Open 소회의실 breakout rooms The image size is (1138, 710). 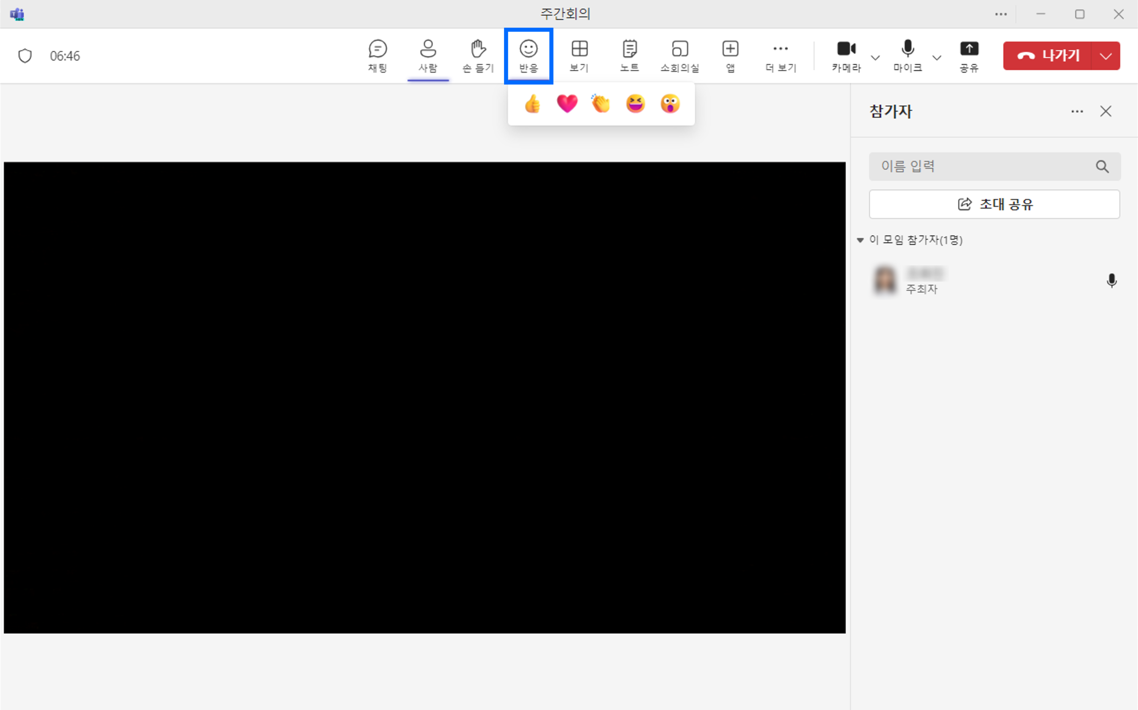679,55
